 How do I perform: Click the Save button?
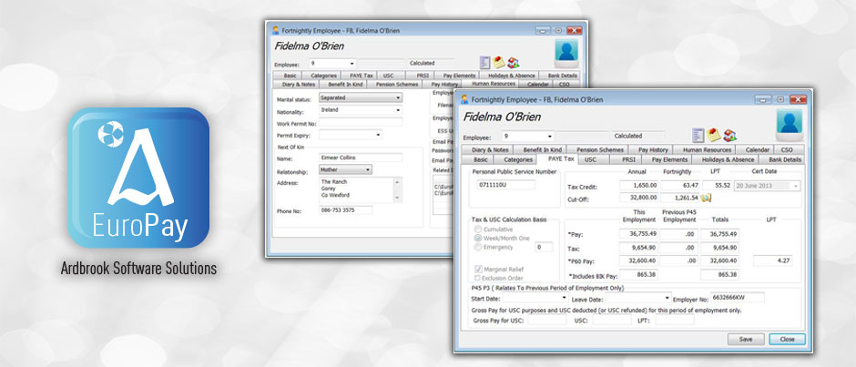(x=746, y=339)
